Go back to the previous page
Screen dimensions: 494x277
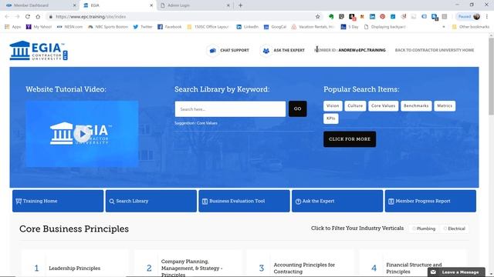pyautogui.click(x=7, y=17)
